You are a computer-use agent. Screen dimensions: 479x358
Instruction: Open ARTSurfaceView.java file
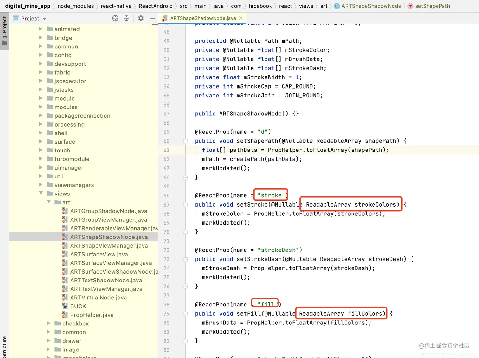(x=99, y=254)
